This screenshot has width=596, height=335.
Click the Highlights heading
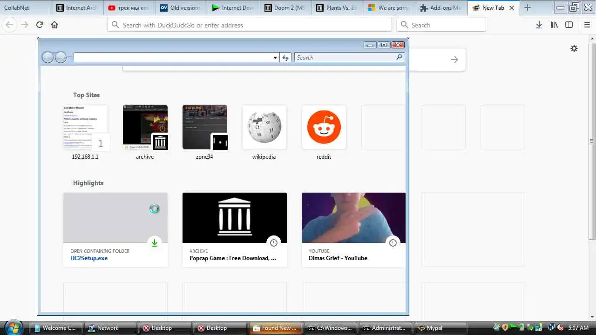click(x=88, y=183)
